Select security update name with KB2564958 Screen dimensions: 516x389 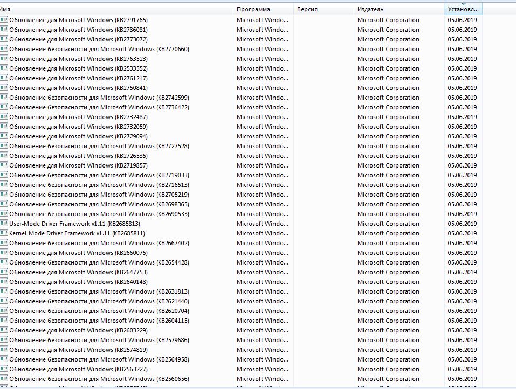tap(99, 359)
